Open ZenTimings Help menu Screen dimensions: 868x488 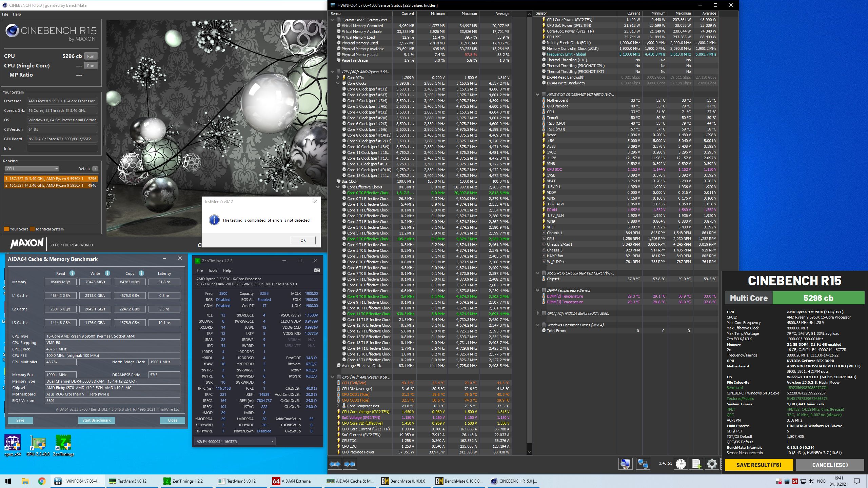tap(227, 270)
